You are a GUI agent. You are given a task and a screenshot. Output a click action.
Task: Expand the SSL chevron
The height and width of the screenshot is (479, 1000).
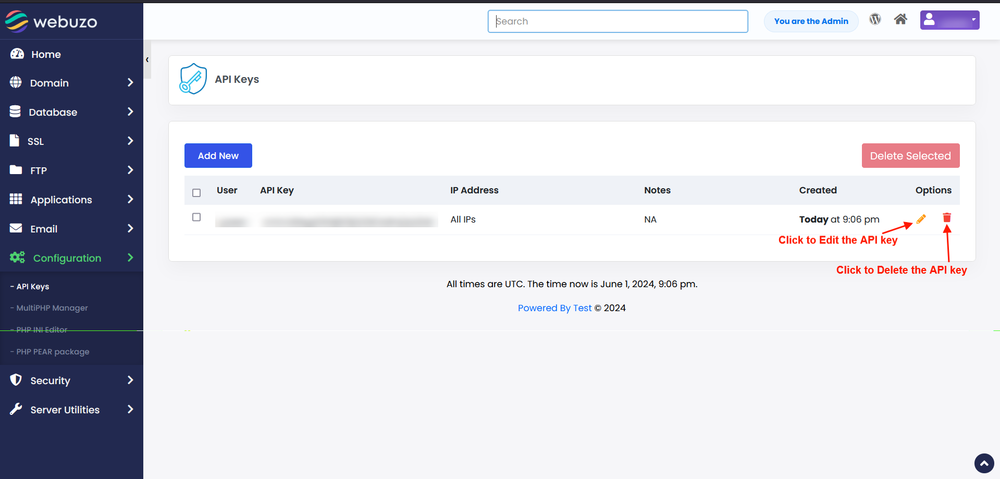coord(130,141)
